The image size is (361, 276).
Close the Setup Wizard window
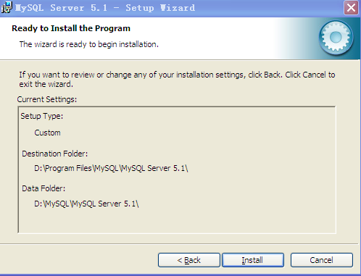(x=351, y=8)
